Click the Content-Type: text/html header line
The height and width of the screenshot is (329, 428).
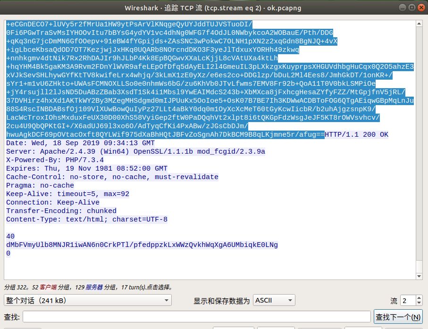pyautogui.click(x=87, y=220)
